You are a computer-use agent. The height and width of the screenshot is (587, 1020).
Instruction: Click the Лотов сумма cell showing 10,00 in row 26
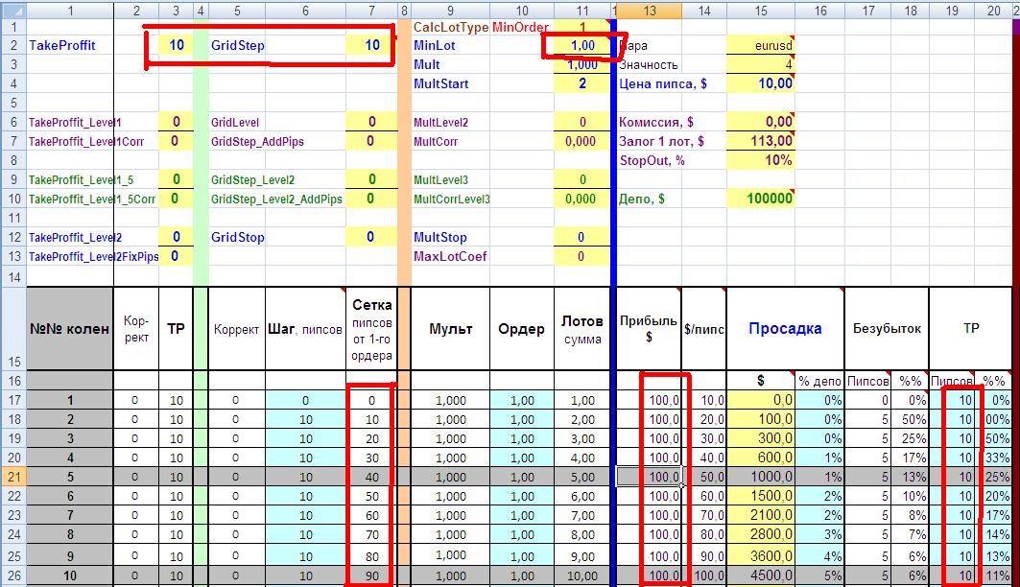click(582, 575)
